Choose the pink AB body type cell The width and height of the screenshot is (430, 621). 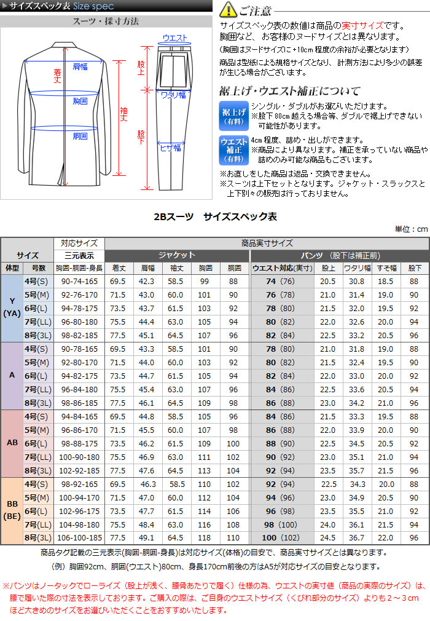click(12, 443)
